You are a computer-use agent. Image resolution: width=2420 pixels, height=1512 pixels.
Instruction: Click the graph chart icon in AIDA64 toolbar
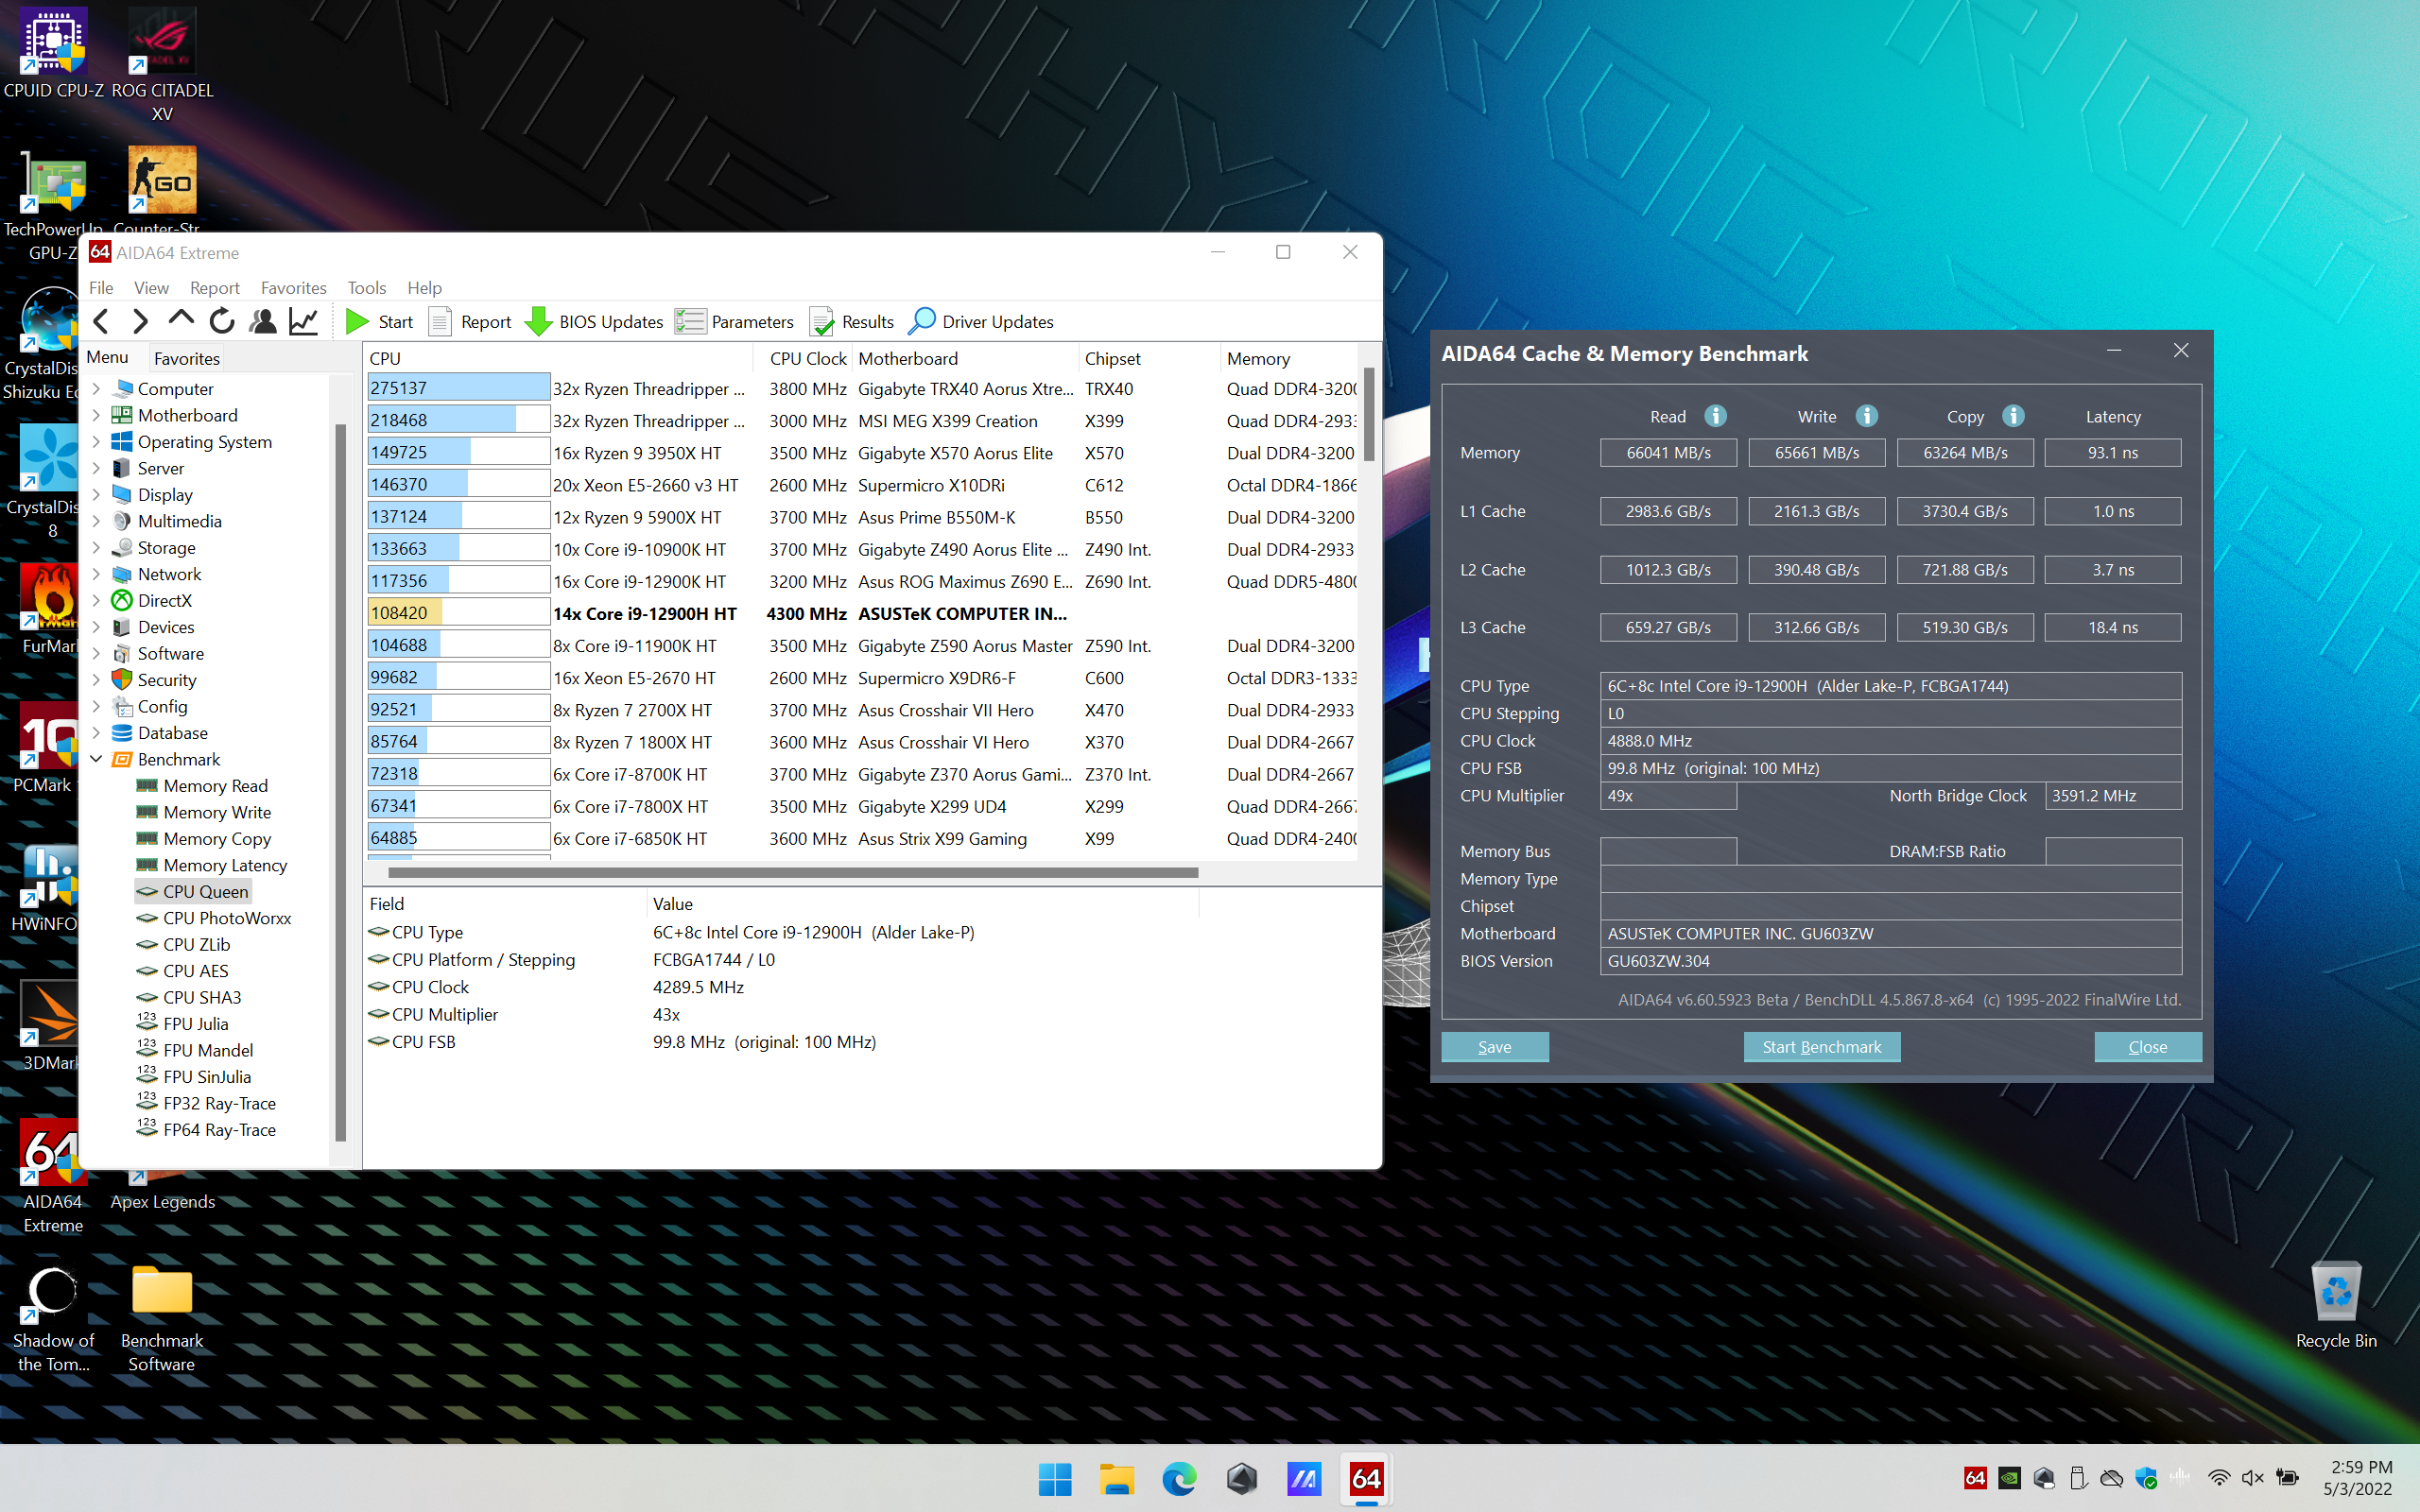(x=304, y=321)
